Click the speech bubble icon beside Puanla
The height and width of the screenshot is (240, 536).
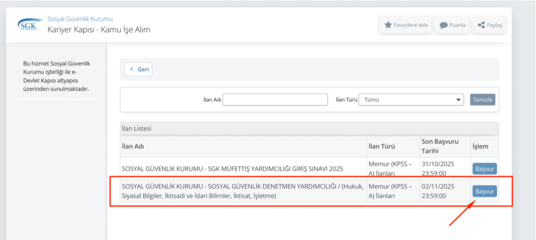tap(443, 25)
